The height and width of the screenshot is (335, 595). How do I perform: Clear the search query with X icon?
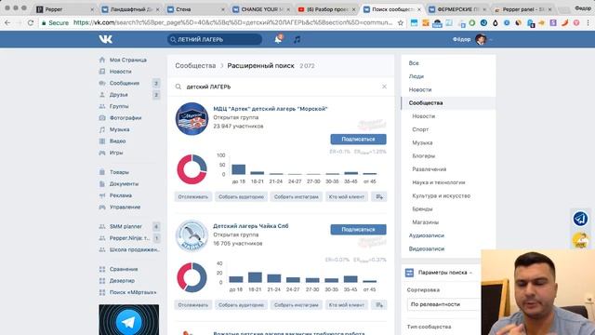coord(384,87)
